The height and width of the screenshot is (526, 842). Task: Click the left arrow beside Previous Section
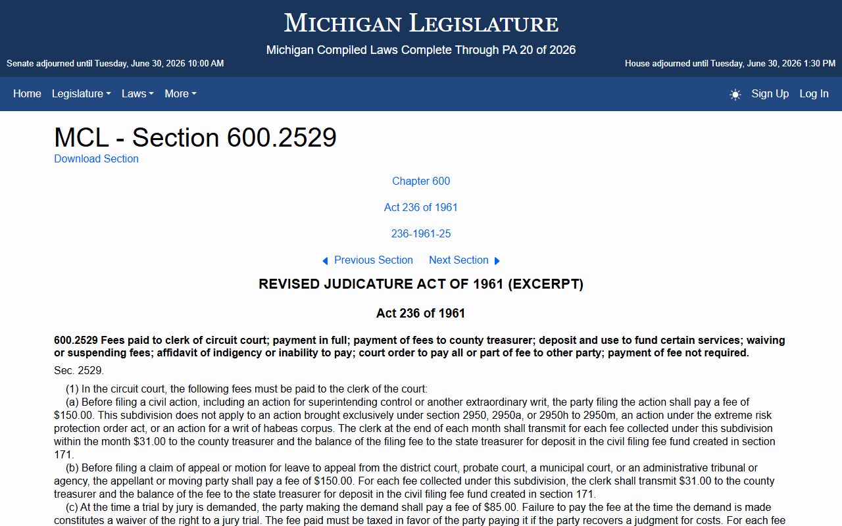[x=325, y=261]
